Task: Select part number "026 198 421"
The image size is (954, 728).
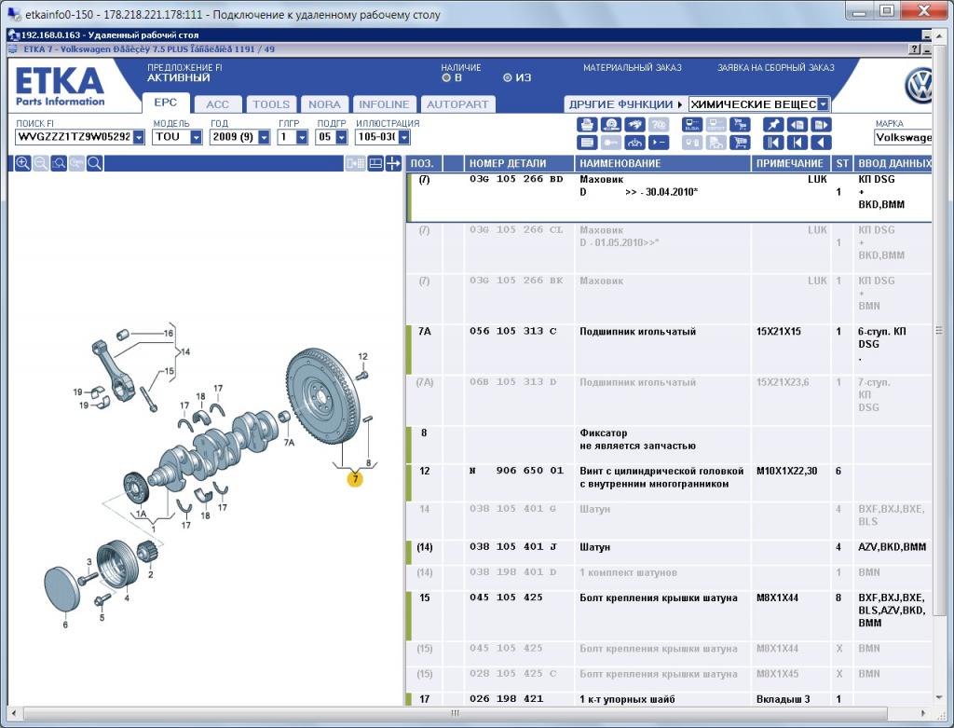Action: [x=506, y=699]
